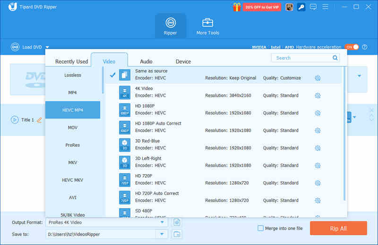378x245 pixels.
Task: Click the pencil edit icon for Title 1
Action: [x=39, y=120]
